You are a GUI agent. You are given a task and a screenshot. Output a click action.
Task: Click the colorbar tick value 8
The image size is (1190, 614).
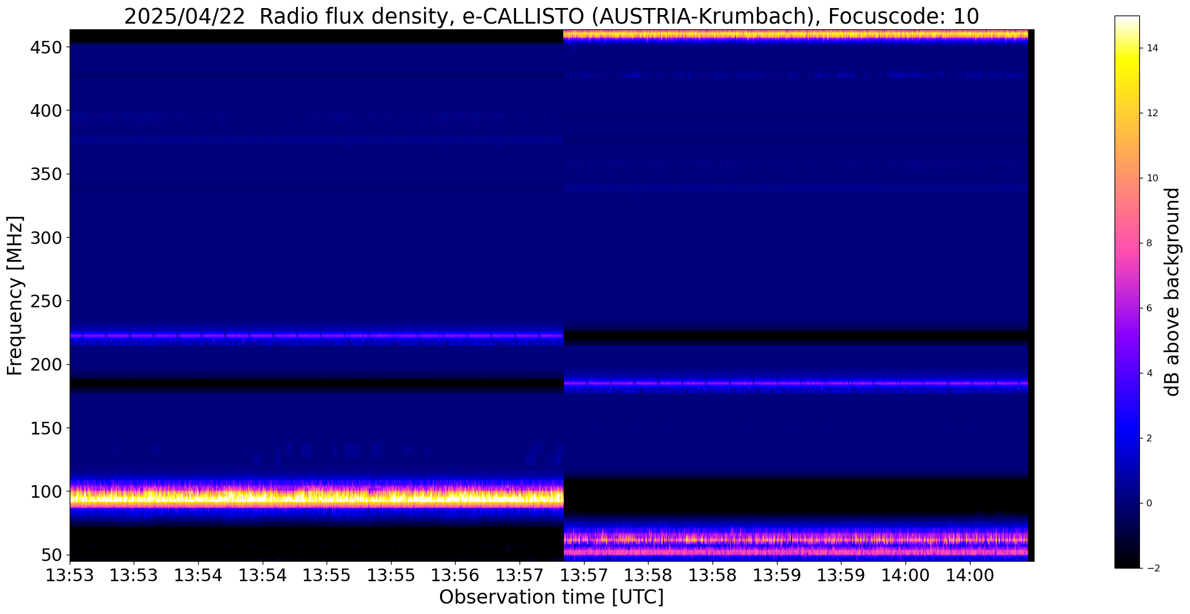[x=1150, y=243]
